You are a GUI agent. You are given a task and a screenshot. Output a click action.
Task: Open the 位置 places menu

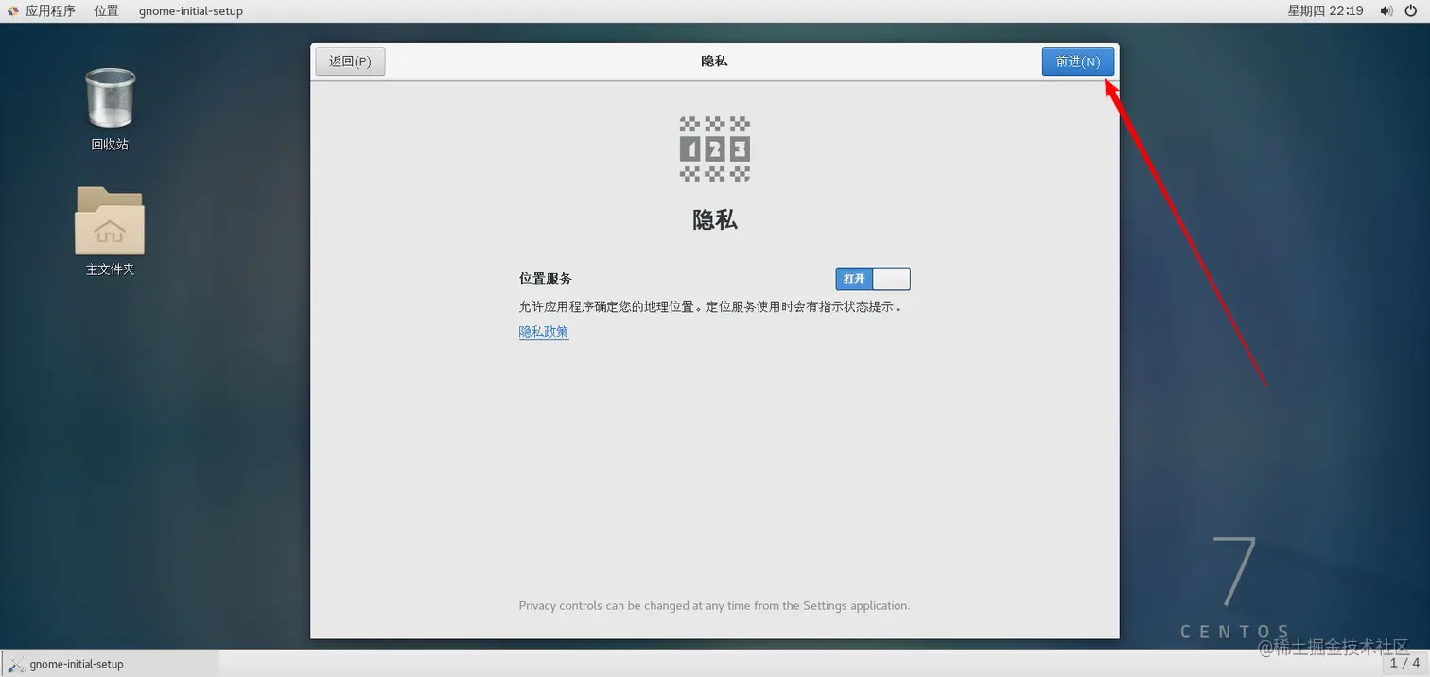pyautogui.click(x=107, y=11)
